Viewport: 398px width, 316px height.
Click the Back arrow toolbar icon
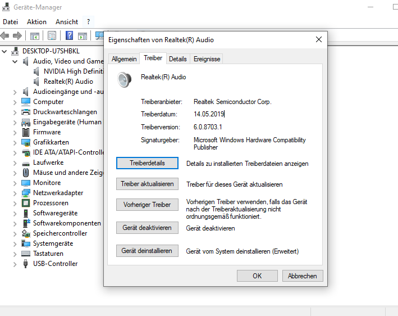(x=5, y=36)
